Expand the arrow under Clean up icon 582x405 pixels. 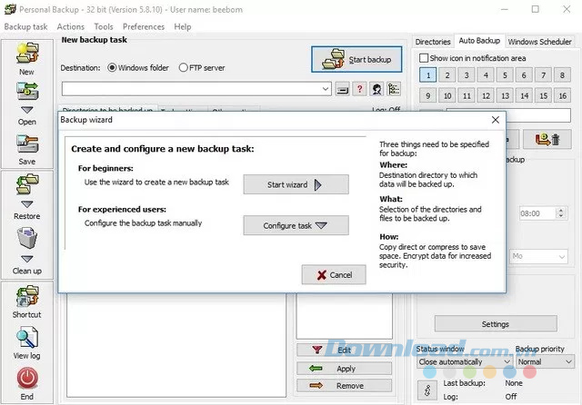27,259
